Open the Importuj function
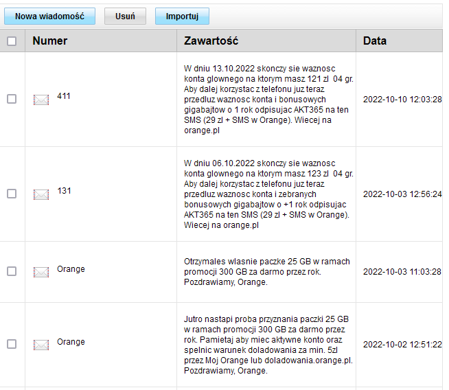This screenshot has width=449, height=390. click(182, 16)
